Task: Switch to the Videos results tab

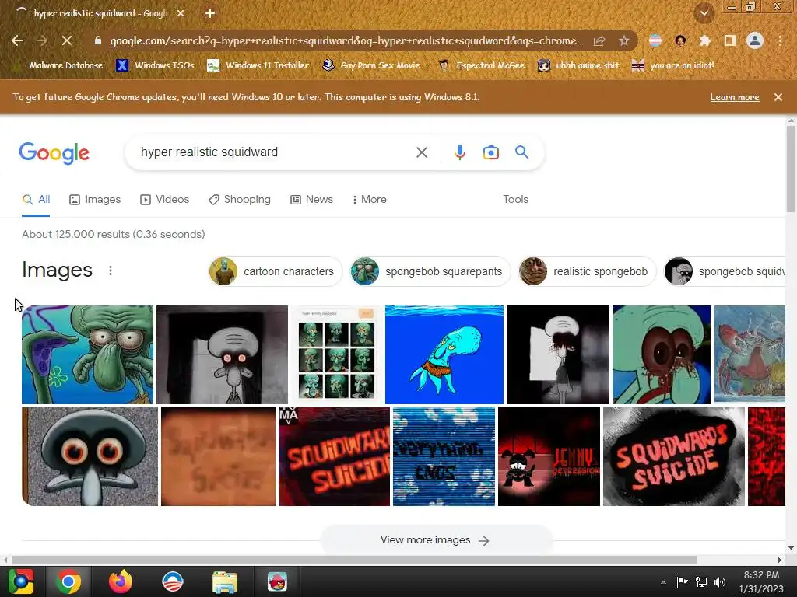Action: tap(165, 200)
